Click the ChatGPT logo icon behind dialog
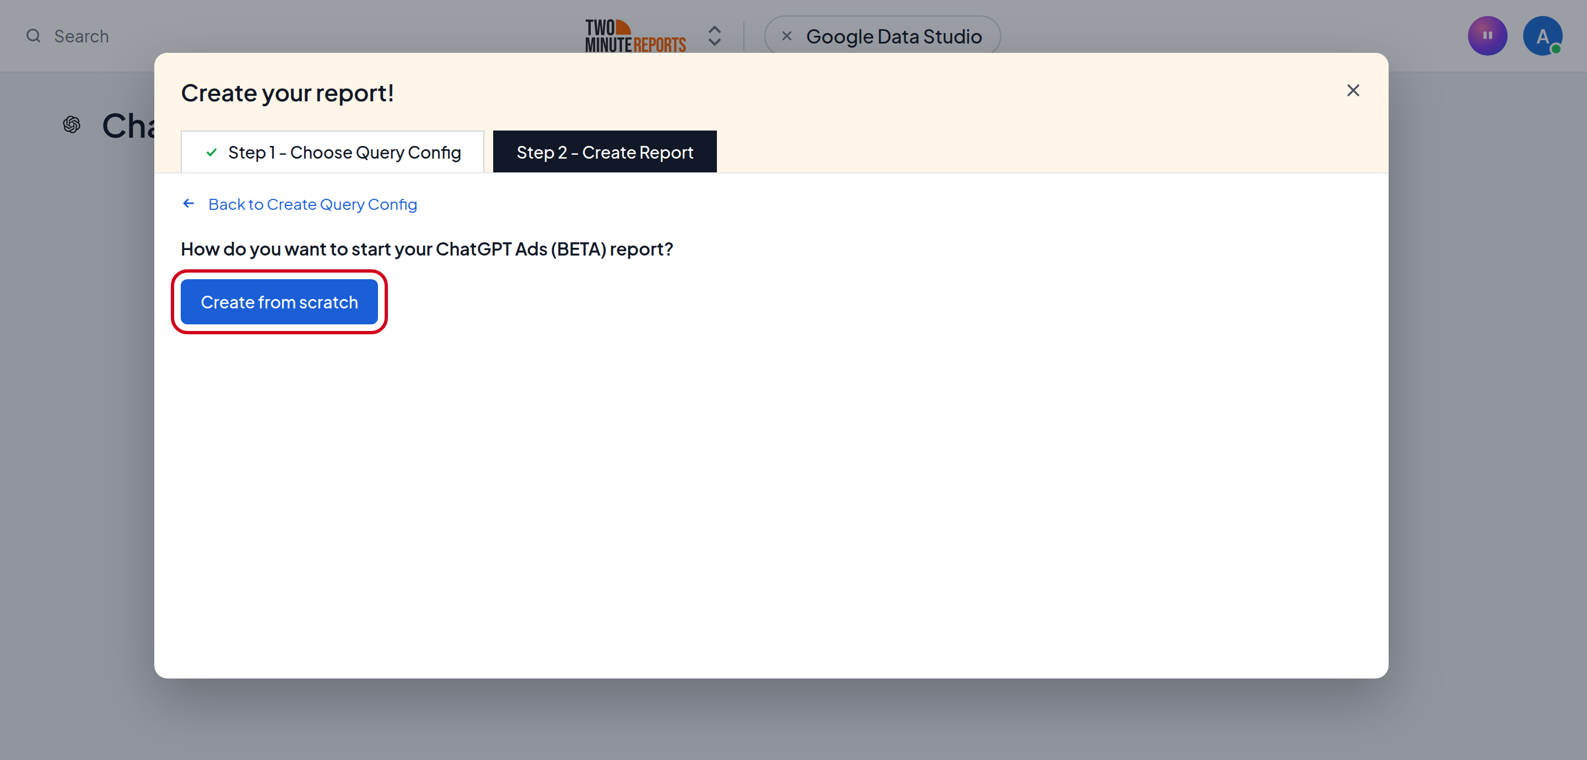 [72, 124]
